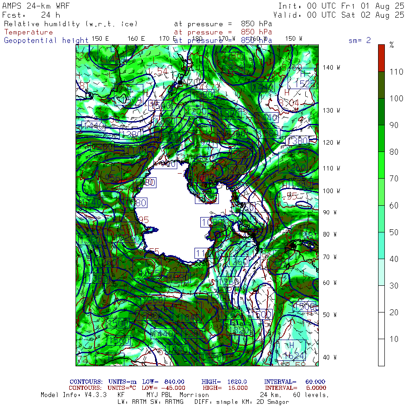Click the '120 W' longitude label

[331, 143]
